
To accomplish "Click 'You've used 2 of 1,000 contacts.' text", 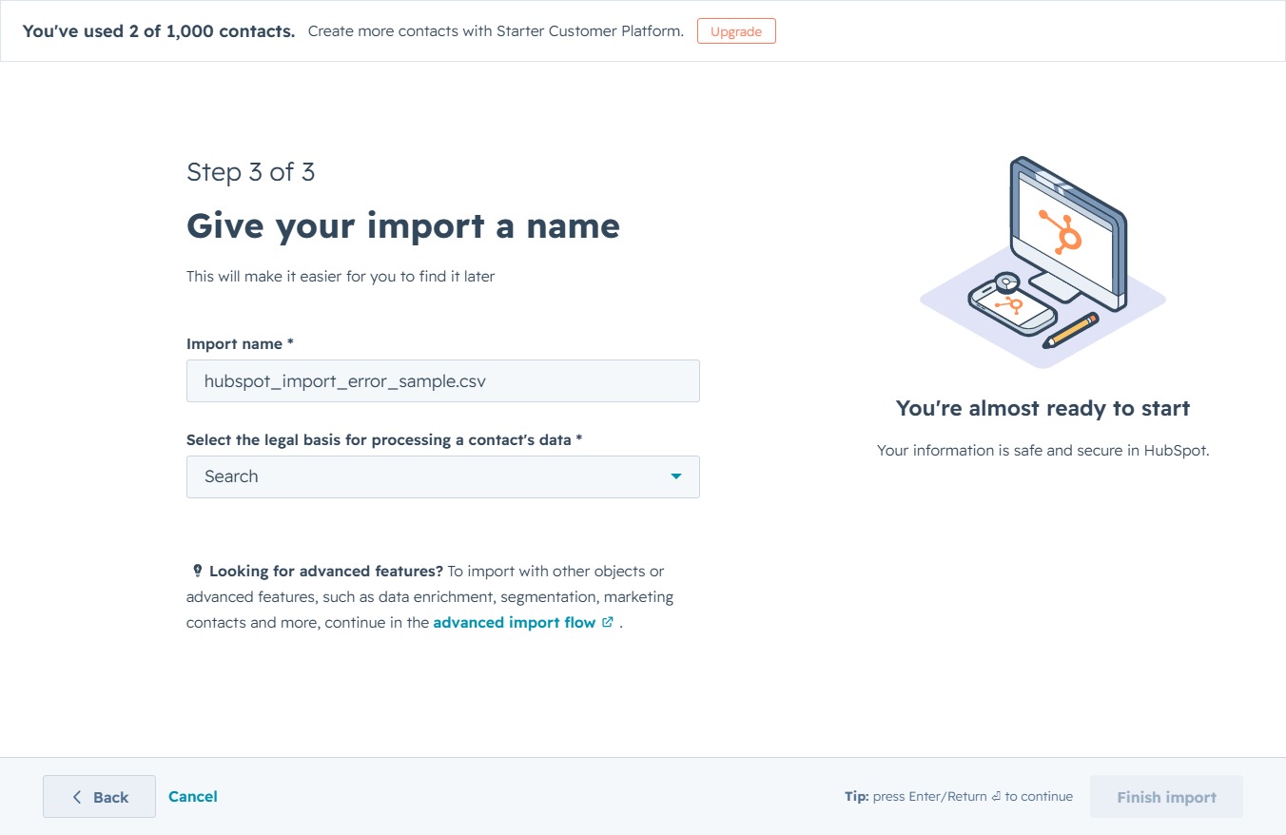I will point(159,31).
